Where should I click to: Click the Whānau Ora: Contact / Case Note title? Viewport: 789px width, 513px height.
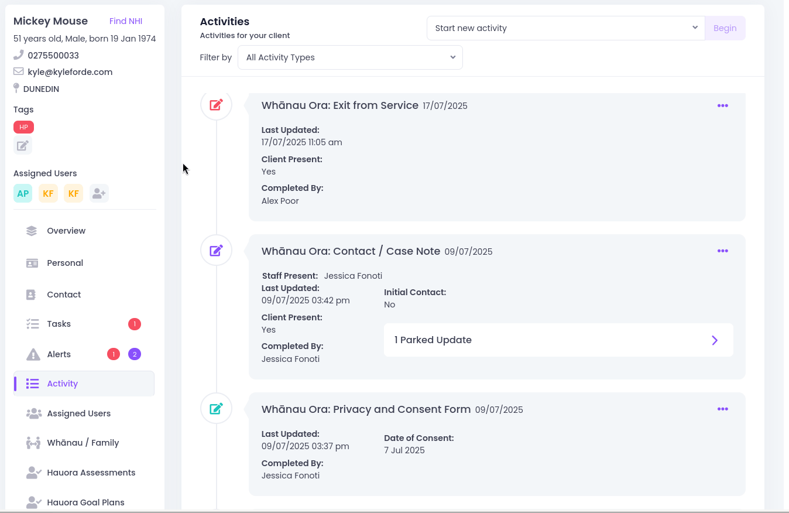click(x=351, y=251)
